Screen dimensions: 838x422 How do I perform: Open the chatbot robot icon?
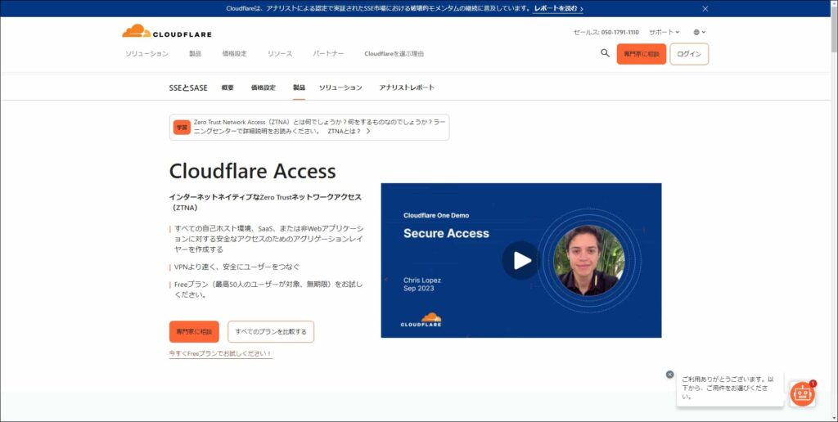coord(802,394)
